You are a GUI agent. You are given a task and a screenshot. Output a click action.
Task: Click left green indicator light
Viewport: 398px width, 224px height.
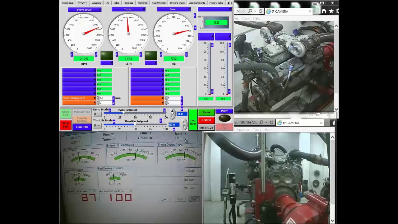pyautogui.click(x=107, y=56)
